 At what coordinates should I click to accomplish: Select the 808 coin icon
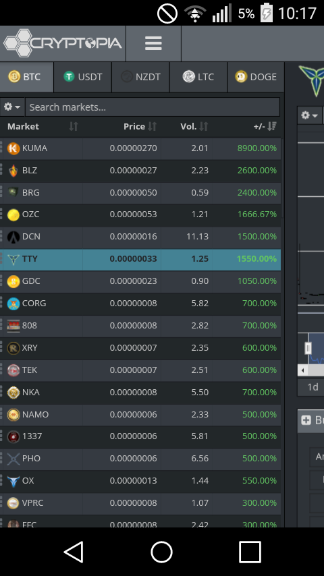[x=13, y=326]
